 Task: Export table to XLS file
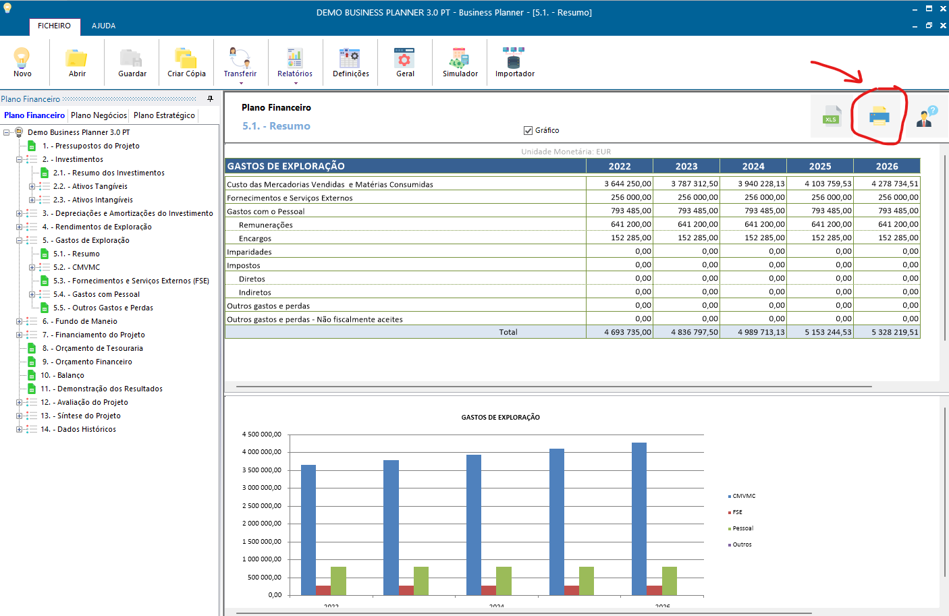coord(832,117)
